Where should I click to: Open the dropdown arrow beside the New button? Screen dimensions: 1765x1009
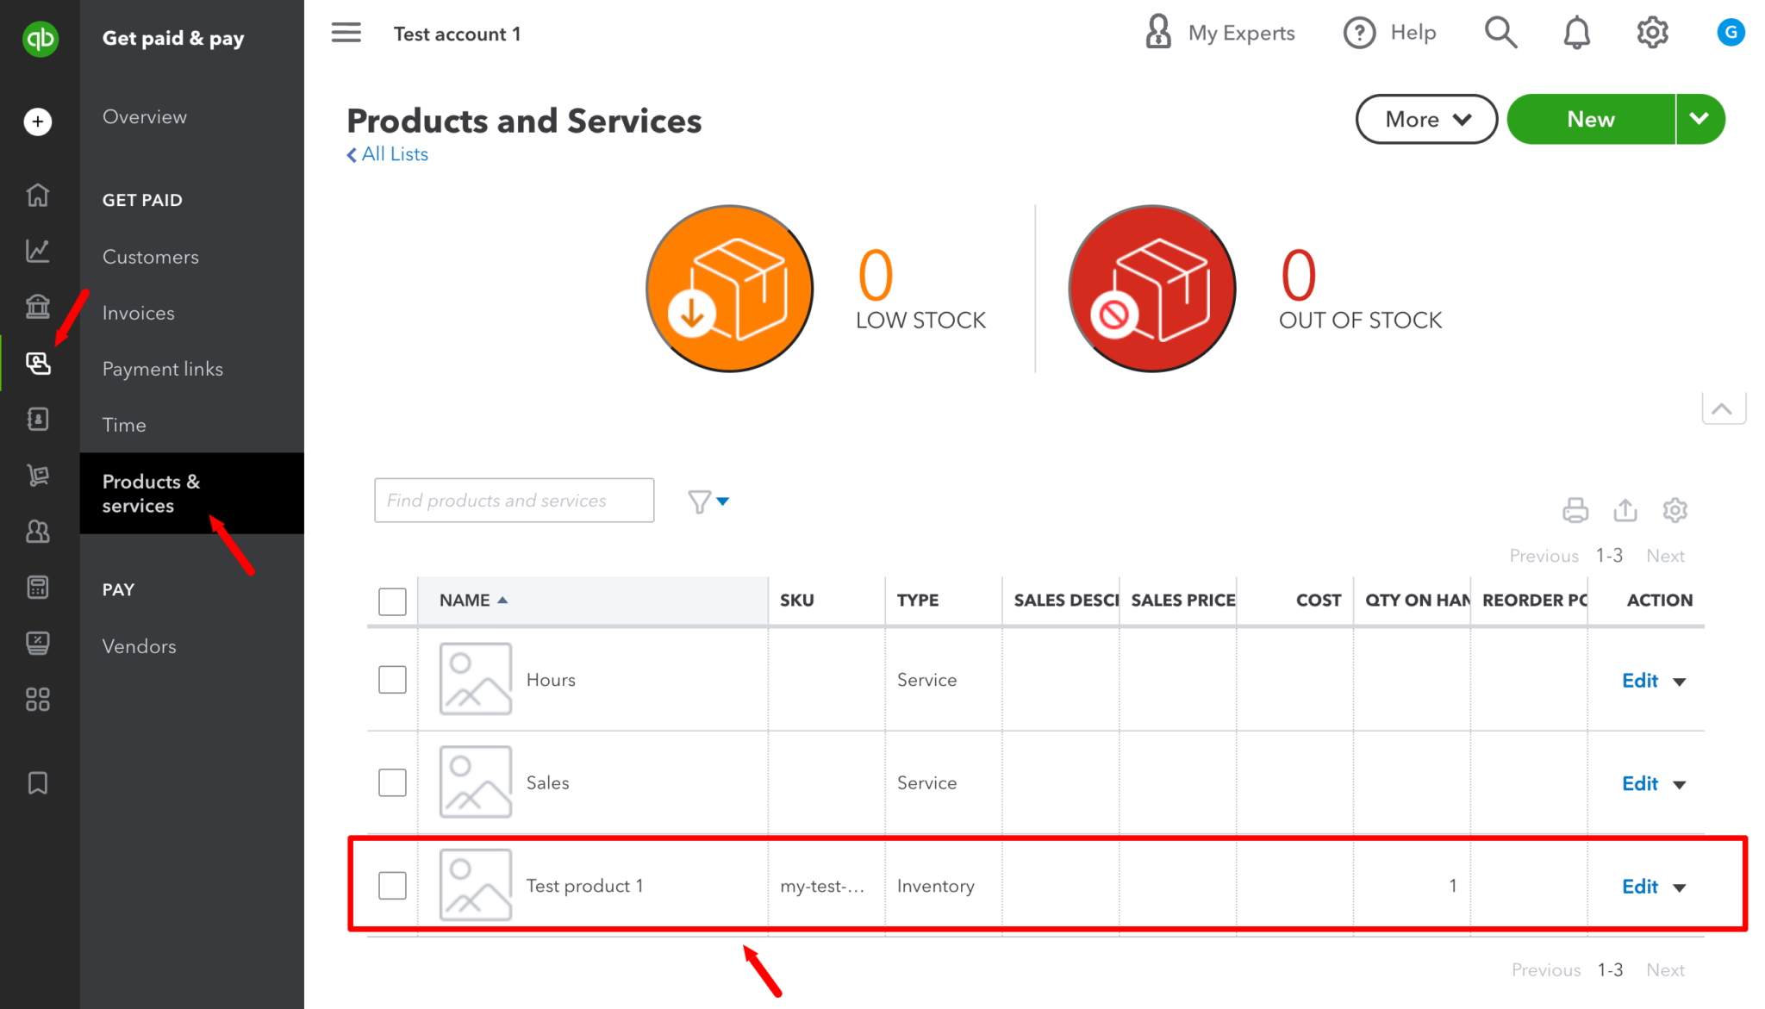1700,119
